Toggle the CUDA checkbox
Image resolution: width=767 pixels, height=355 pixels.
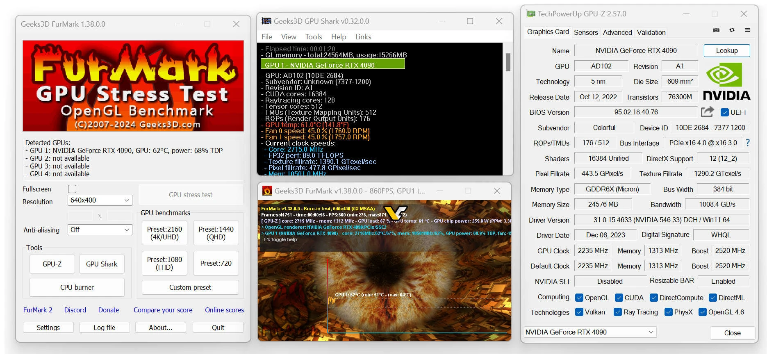tap(619, 298)
